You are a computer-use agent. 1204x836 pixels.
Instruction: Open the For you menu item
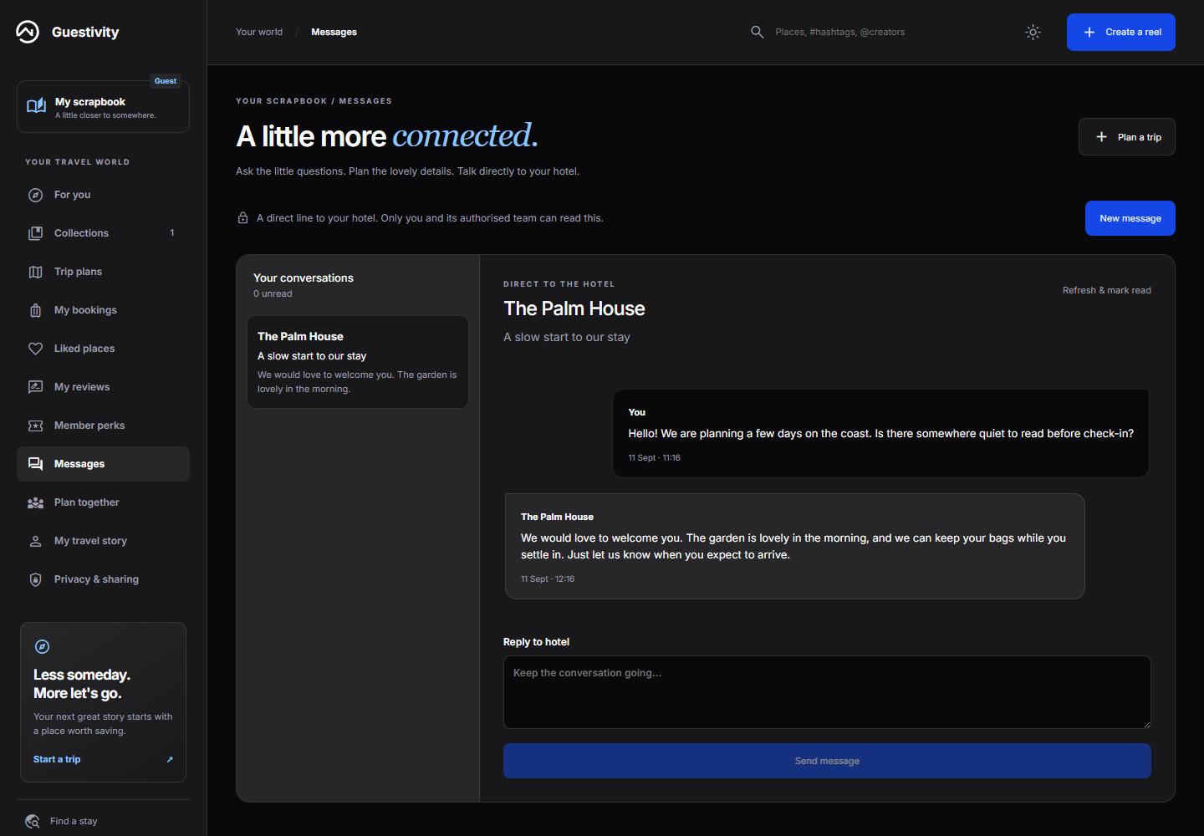pyautogui.click(x=103, y=195)
